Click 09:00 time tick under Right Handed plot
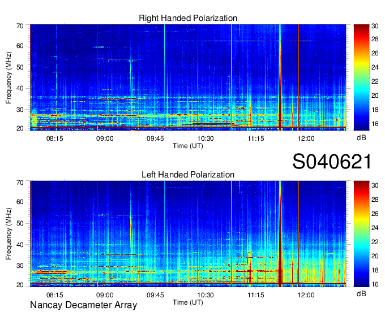 tap(105, 138)
